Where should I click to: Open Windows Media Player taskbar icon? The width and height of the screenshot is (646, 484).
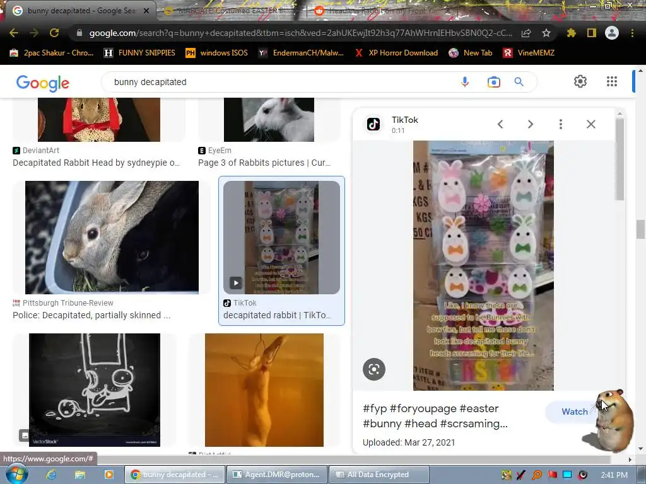coord(109,475)
